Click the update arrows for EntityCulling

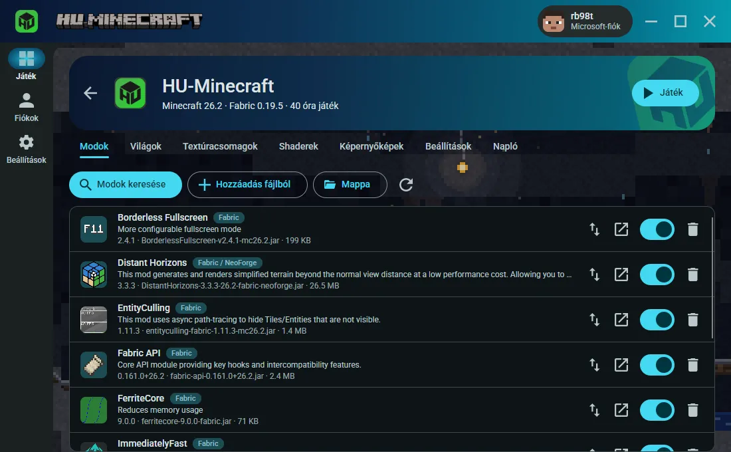[x=594, y=320]
